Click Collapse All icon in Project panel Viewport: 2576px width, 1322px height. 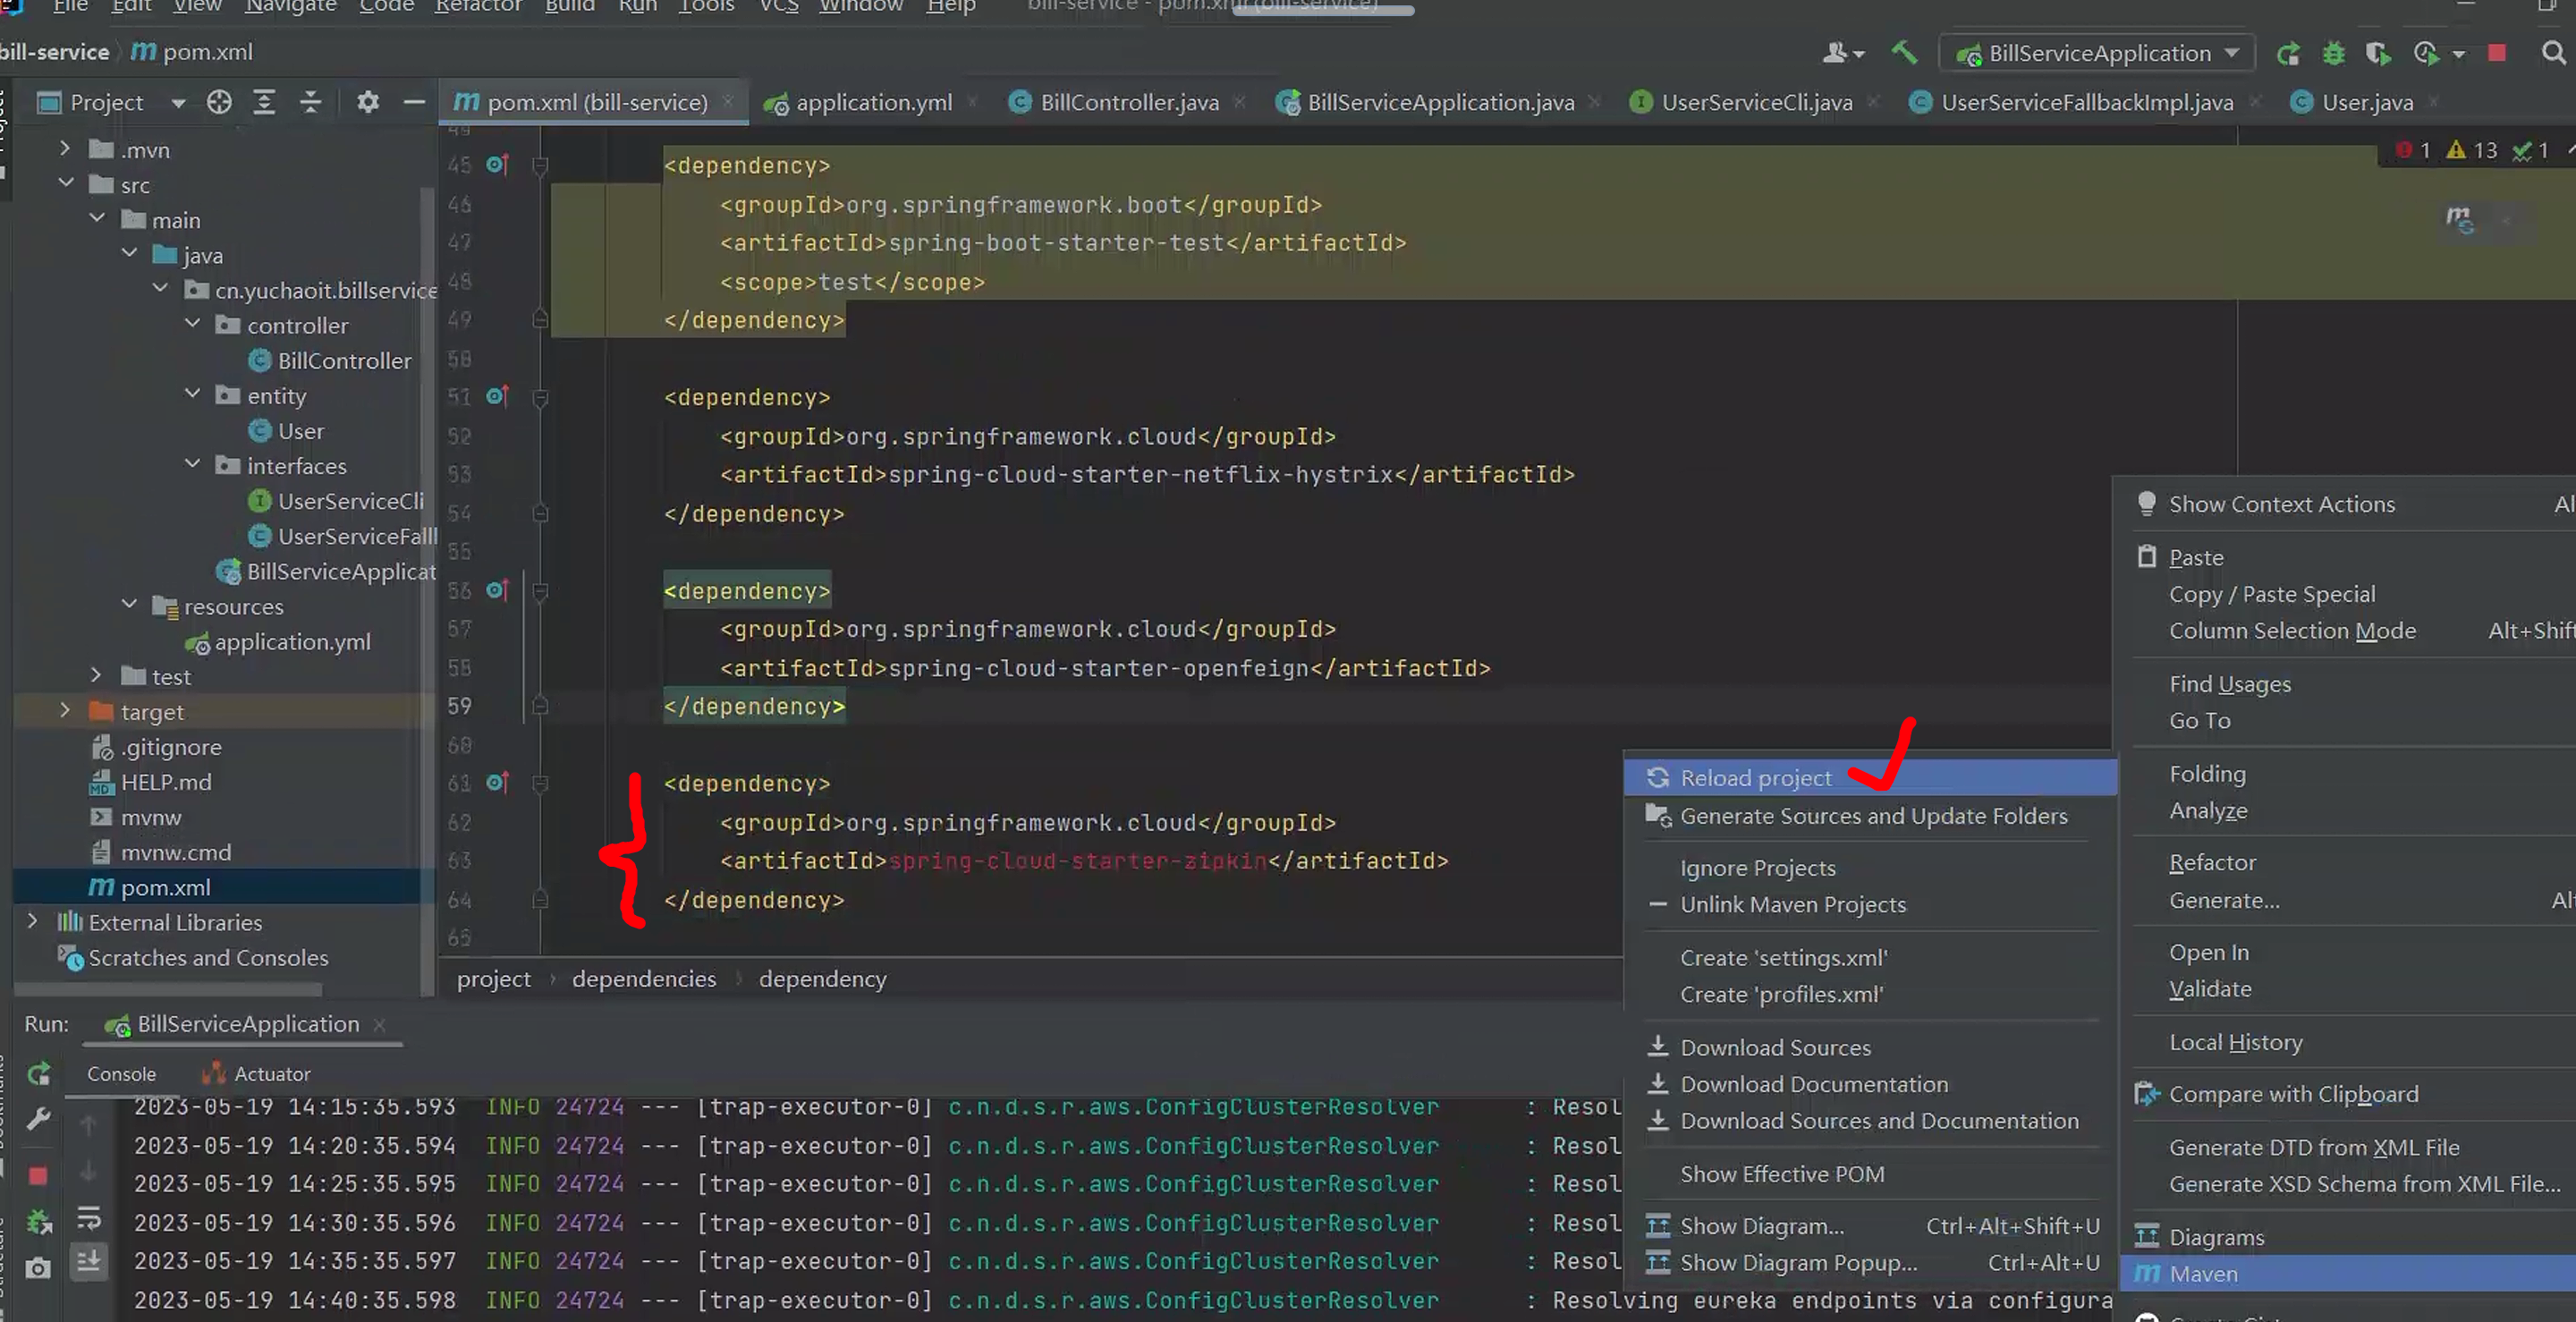coord(310,102)
